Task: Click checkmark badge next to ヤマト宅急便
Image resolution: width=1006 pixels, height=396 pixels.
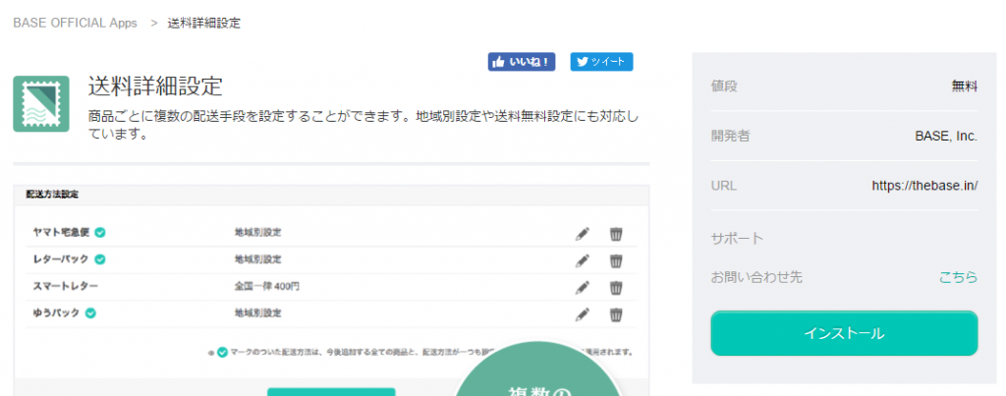Action: click(100, 232)
